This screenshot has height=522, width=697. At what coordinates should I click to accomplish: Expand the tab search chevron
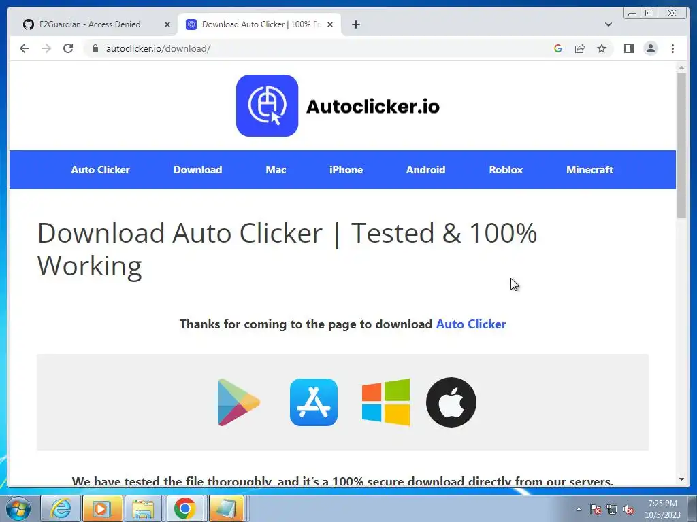point(609,24)
